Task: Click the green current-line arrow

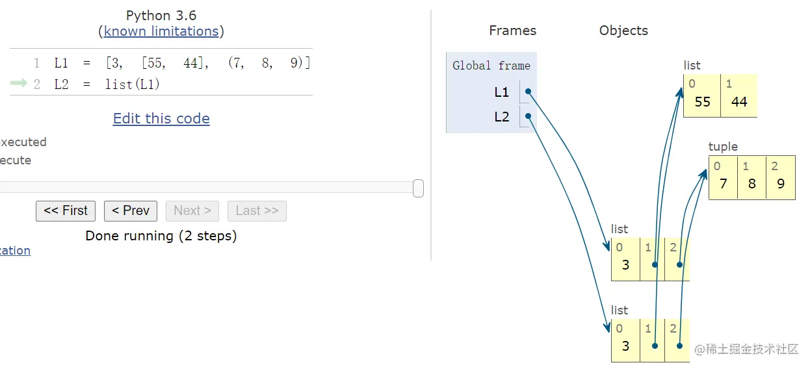Action: pyautogui.click(x=19, y=84)
